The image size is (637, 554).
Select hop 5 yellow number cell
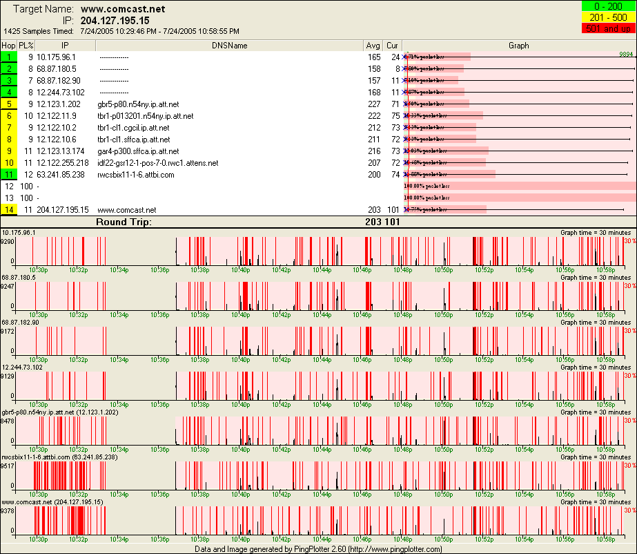(9, 104)
